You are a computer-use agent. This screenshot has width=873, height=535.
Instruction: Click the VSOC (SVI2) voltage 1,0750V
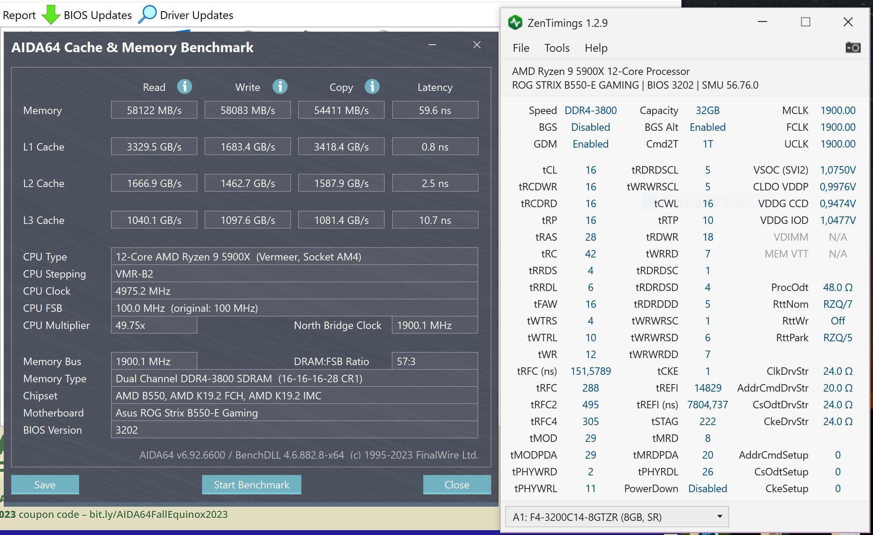(x=838, y=170)
